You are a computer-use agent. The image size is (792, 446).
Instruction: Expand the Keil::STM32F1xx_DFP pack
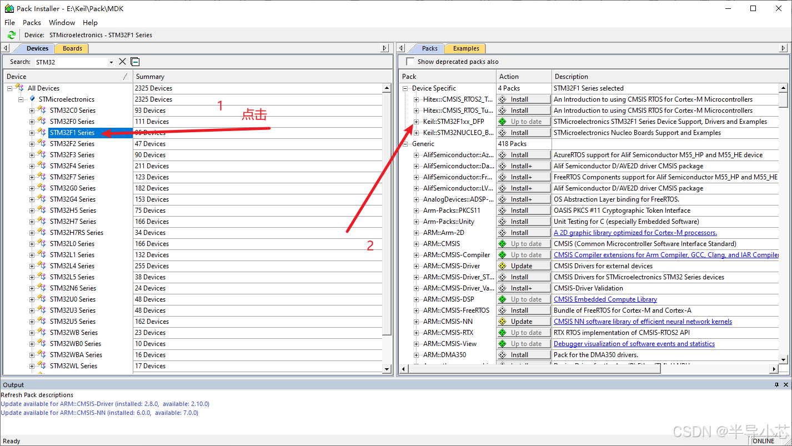point(416,122)
